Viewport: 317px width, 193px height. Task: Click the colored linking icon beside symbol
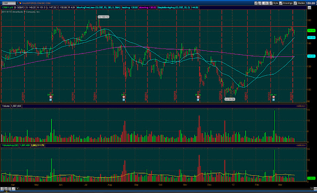[x=20, y=3]
